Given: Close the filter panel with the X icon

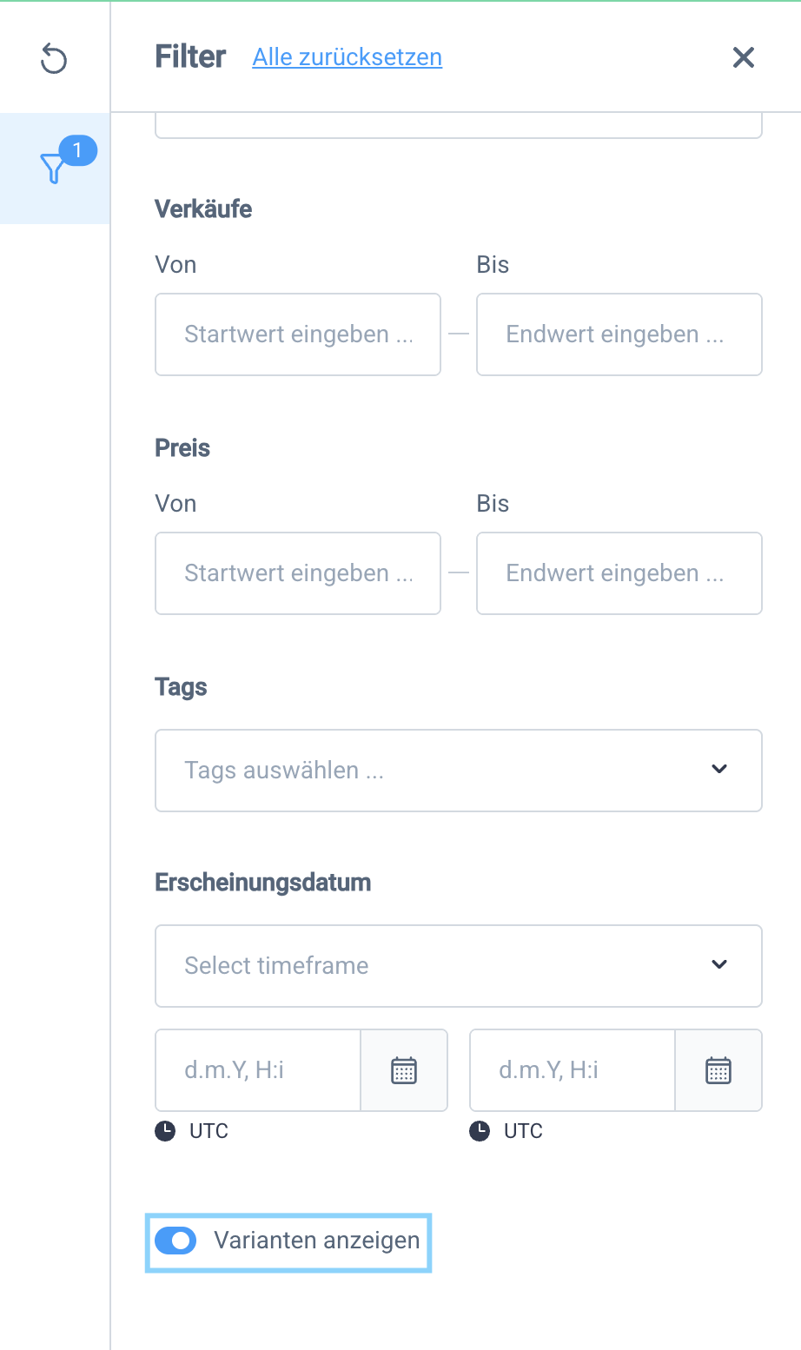Looking at the screenshot, I should click(744, 57).
